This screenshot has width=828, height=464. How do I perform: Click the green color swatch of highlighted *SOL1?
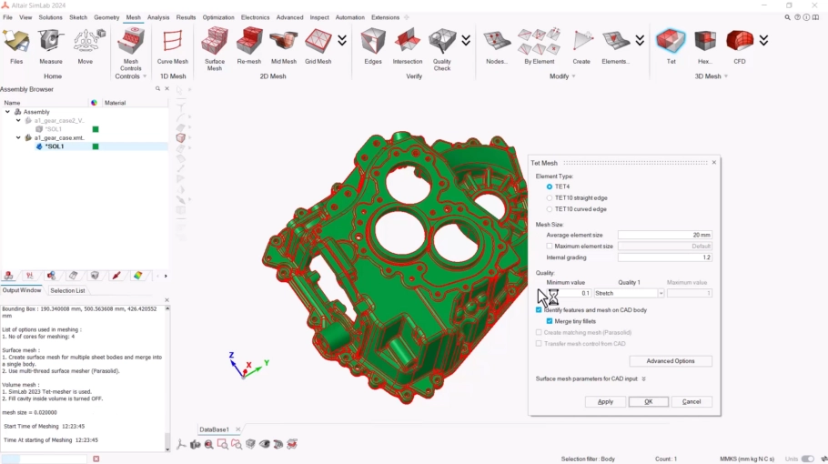96,146
